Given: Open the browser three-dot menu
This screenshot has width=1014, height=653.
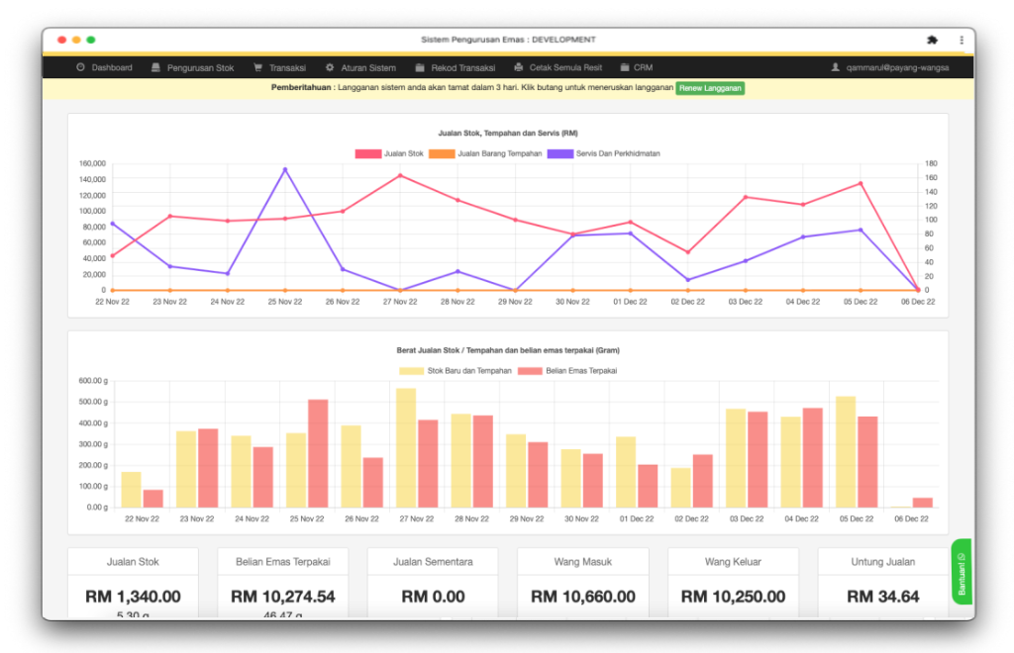Looking at the screenshot, I should pos(961,41).
